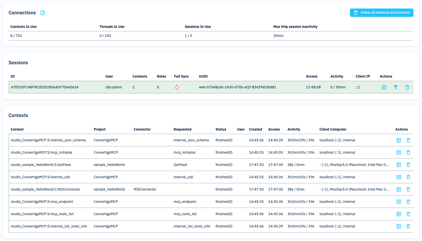The width and height of the screenshot is (422, 241).
Task: Delete the mcp_tools_list context
Action: click(408, 214)
